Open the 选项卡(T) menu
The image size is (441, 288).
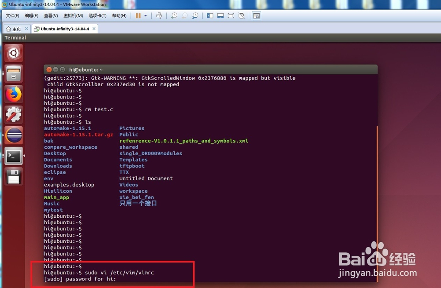tap(97, 16)
